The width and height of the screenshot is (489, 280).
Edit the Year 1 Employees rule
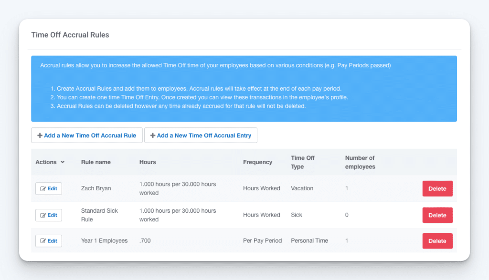pyautogui.click(x=49, y=241)
